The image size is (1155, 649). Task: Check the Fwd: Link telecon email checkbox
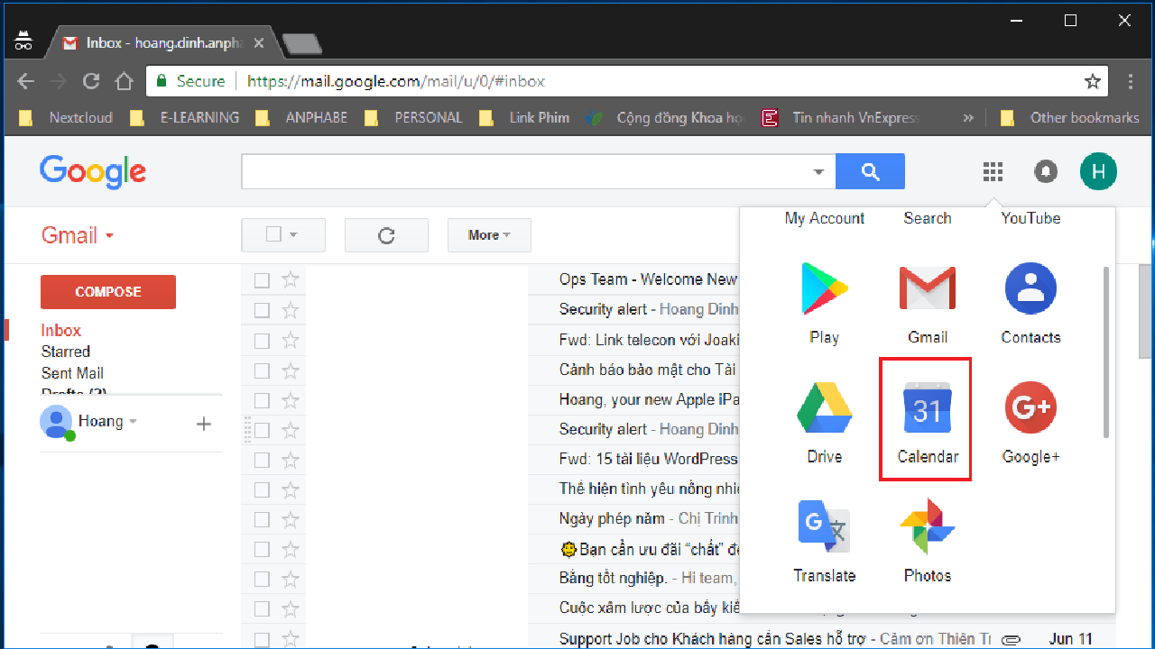coord(262,341)
